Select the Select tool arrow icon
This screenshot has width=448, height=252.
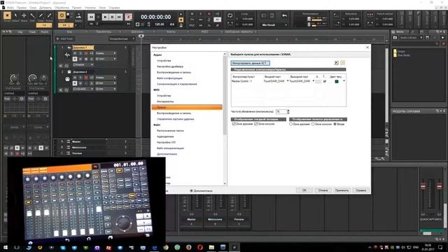click(15, 15)
